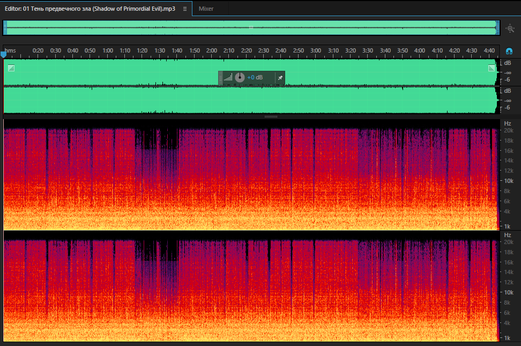
Task: Click -6 on the upper channel dB scale
Action: tap(507, 79)
